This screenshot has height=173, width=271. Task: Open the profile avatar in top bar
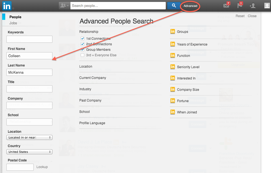(267, 6)
